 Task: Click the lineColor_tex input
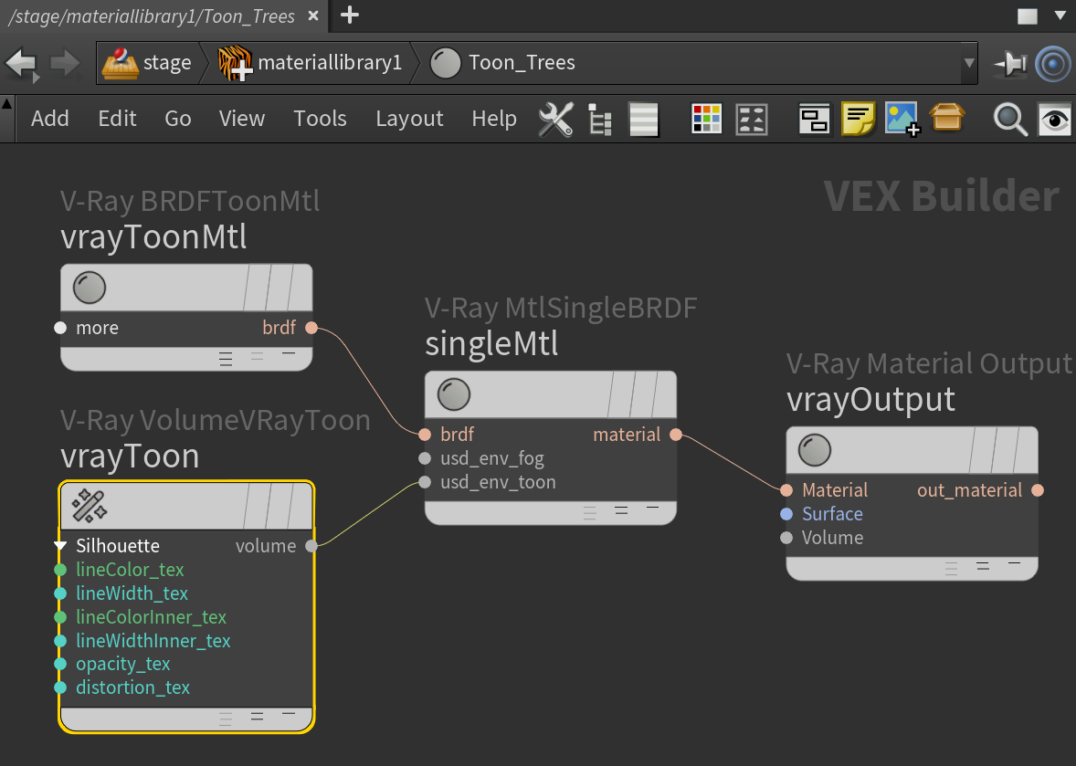pyautogui.click(x=60, y=569)
